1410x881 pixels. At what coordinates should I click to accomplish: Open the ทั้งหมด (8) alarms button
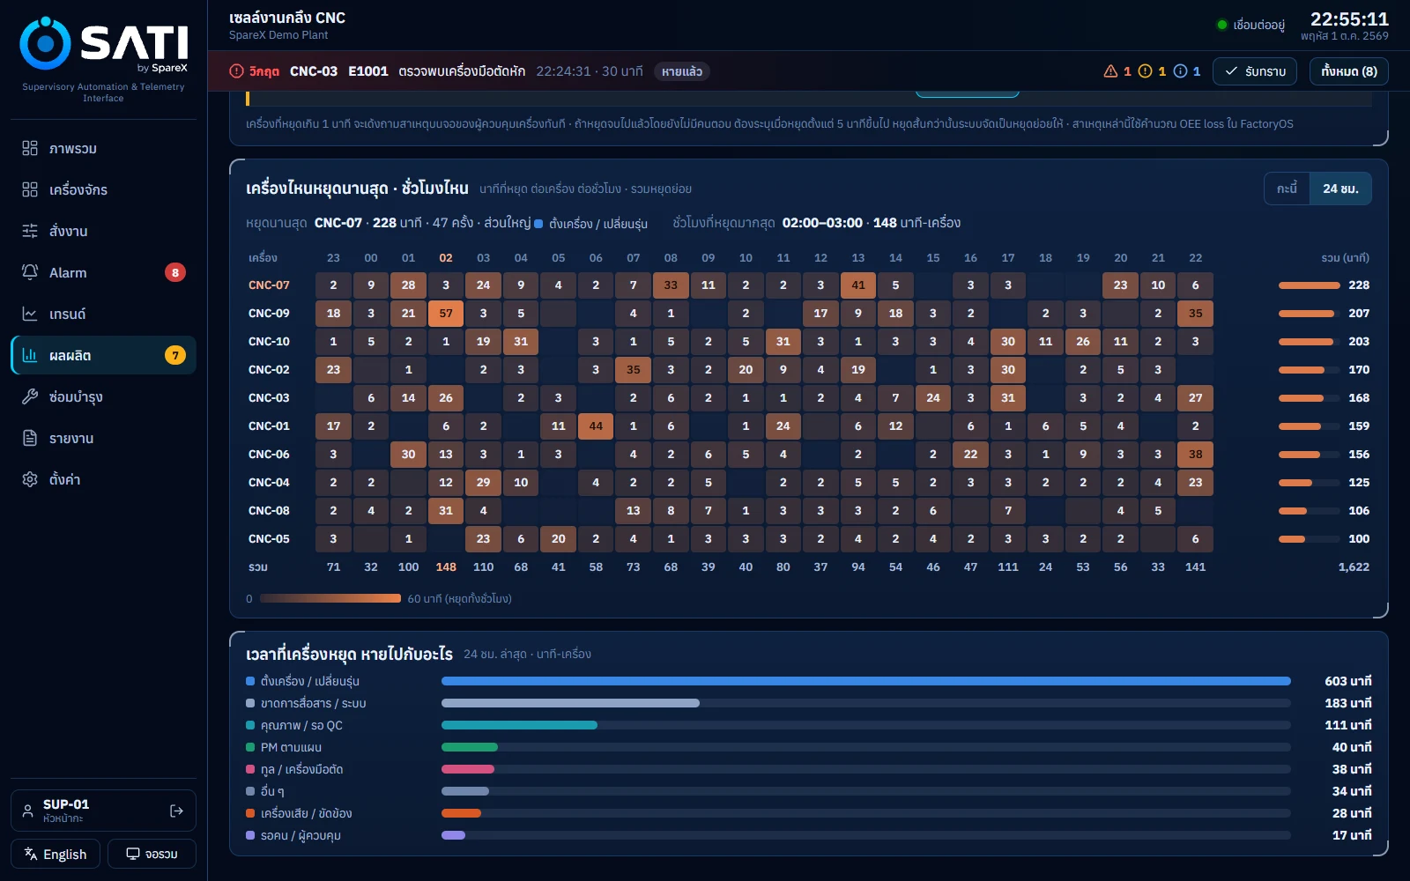1349,71
